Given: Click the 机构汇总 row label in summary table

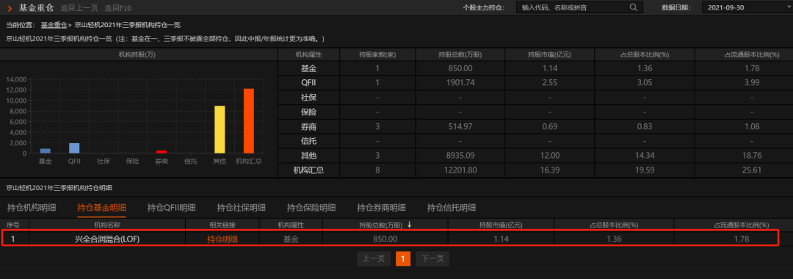Looking at the screenshot, I should tap(308, 170).
